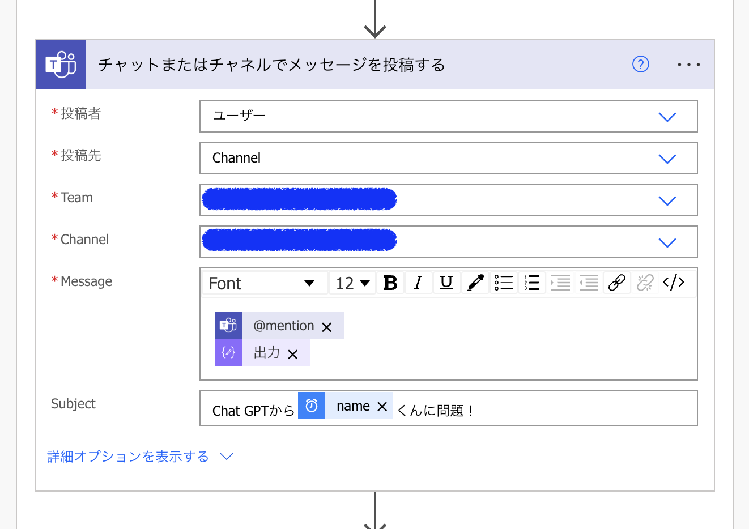The width and height of the screenshot is (749, 529).
Task: Switch the message editor to HTML code view
Action: coord(674,282)
